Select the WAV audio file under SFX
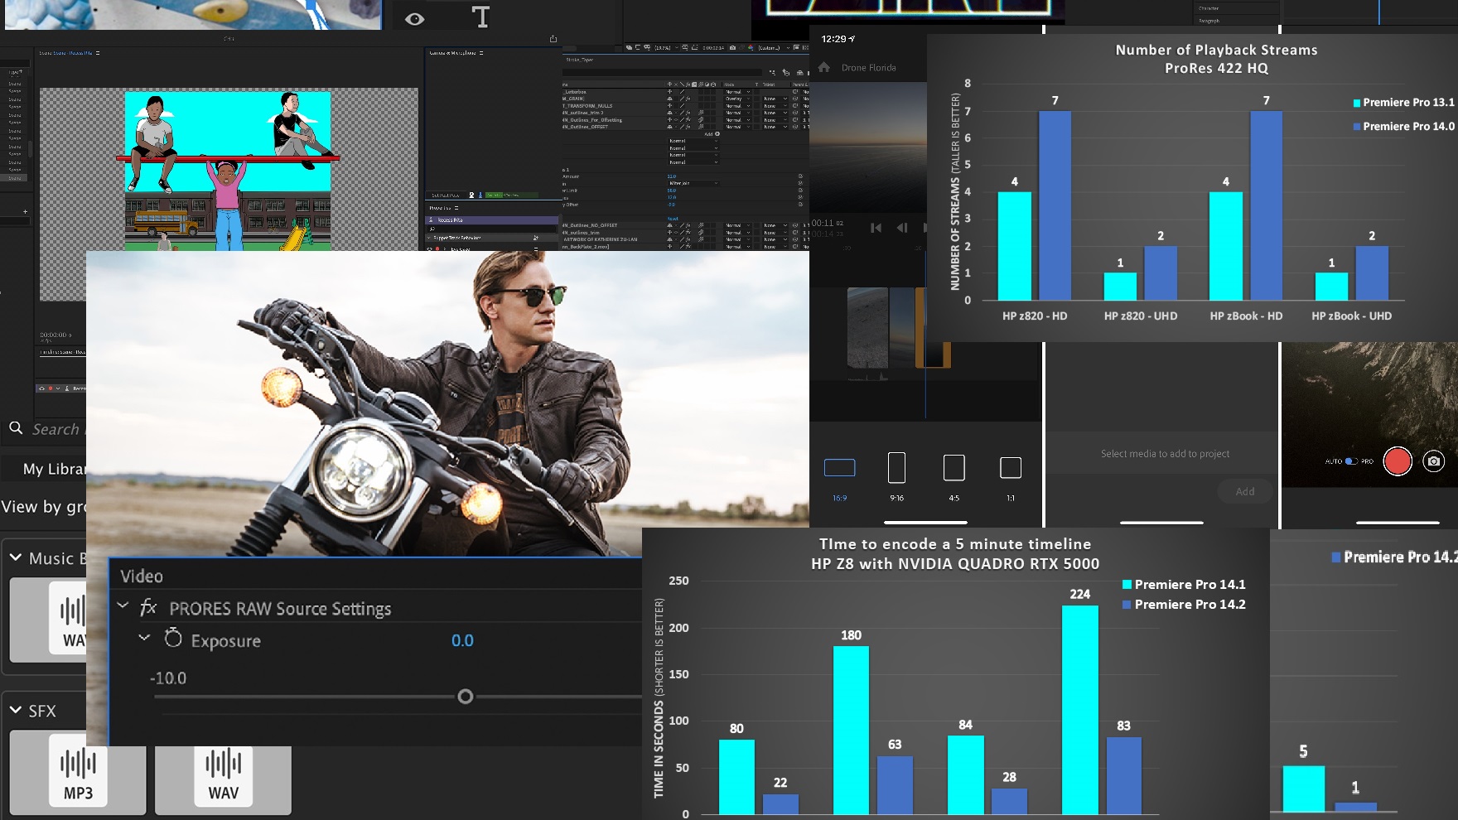Screen dimensions: 1458x820 [x=223, y=775]
